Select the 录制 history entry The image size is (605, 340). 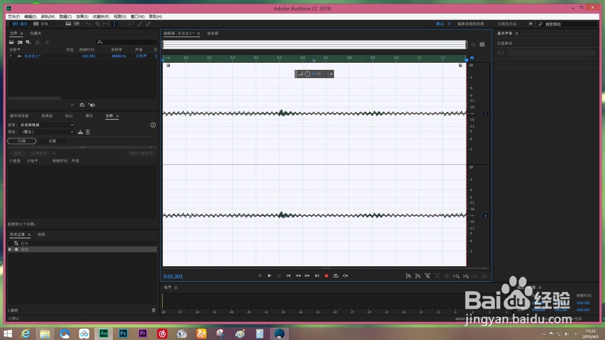coord(82,249)
